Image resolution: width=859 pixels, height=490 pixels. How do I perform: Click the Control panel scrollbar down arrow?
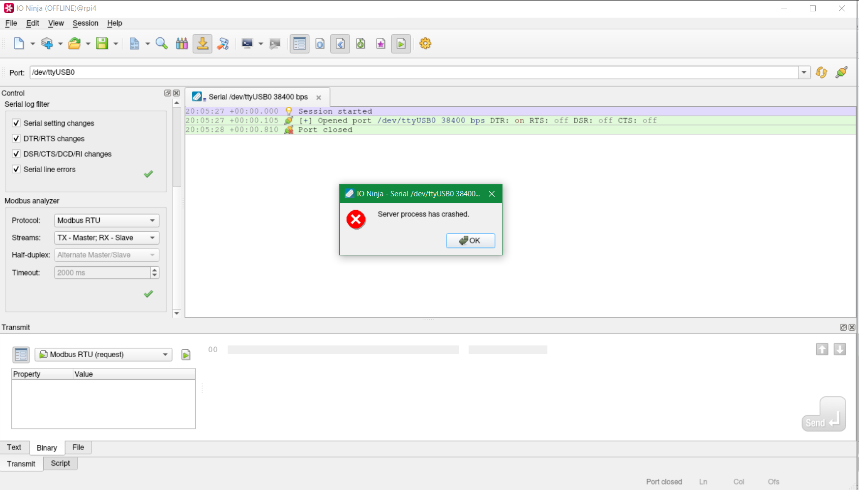pyautogui.click(x=177, y=313)
